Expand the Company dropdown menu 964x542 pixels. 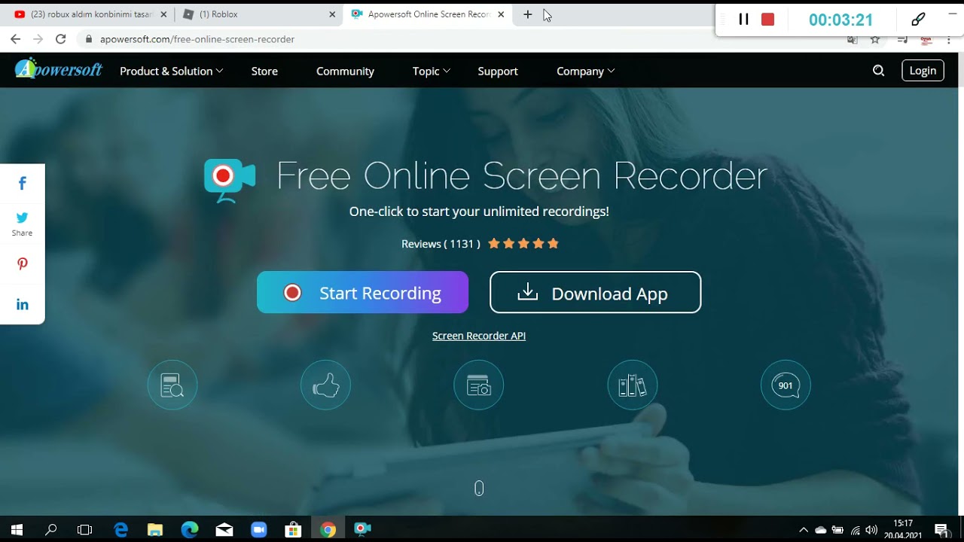coord(585,71)
